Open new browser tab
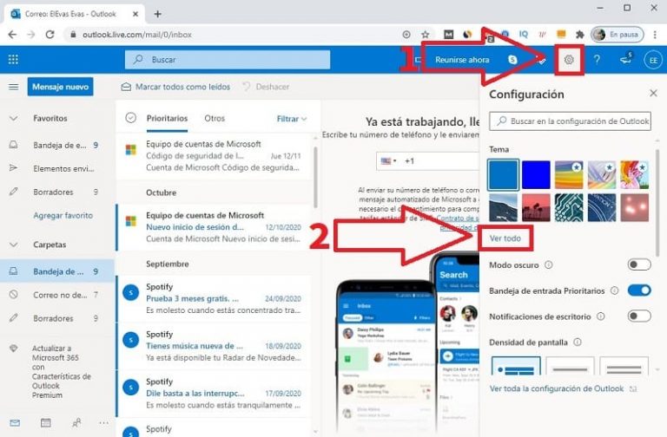Screen dimensions: 667x437 click(x=157, y=14)
